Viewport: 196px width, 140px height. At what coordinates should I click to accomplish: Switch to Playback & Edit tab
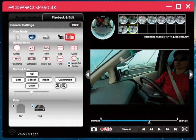[63, 17]
